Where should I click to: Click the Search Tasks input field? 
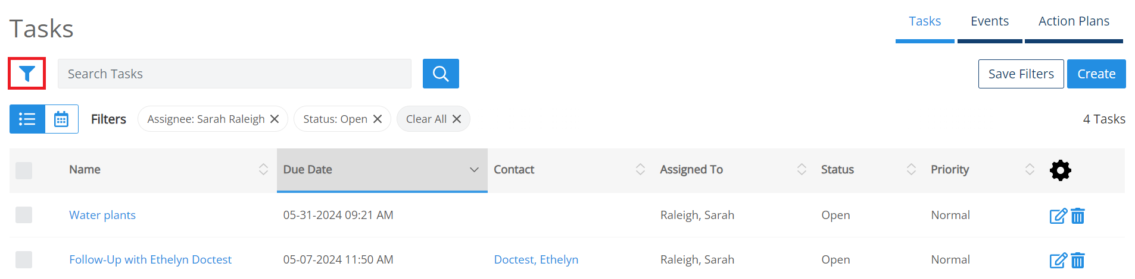click(234, 74)
